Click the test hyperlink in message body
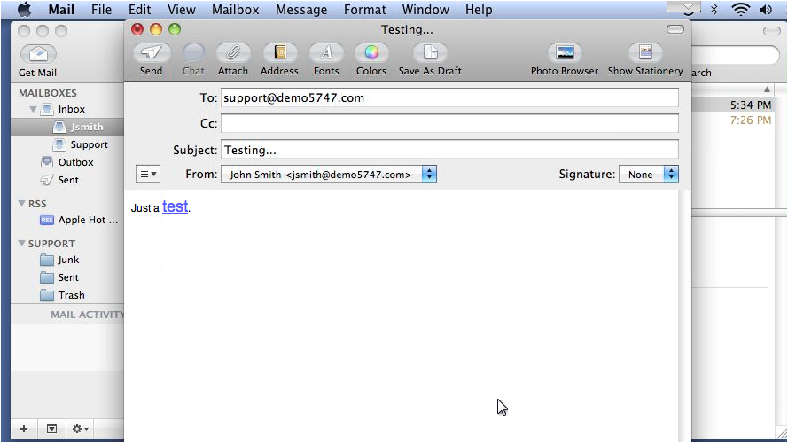This screenshot has width=788, height=443. click(175, 206)
